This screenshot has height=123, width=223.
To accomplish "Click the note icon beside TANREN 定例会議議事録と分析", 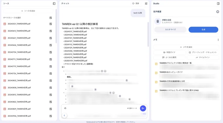I will tap(156, 82).
